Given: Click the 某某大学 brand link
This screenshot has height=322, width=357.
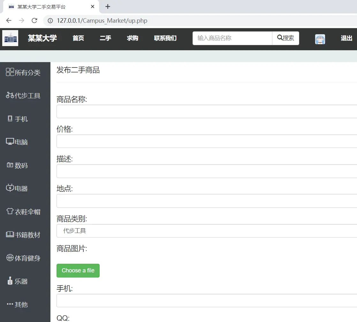Looking at the screenshot, I should click(x=42, y=38).
